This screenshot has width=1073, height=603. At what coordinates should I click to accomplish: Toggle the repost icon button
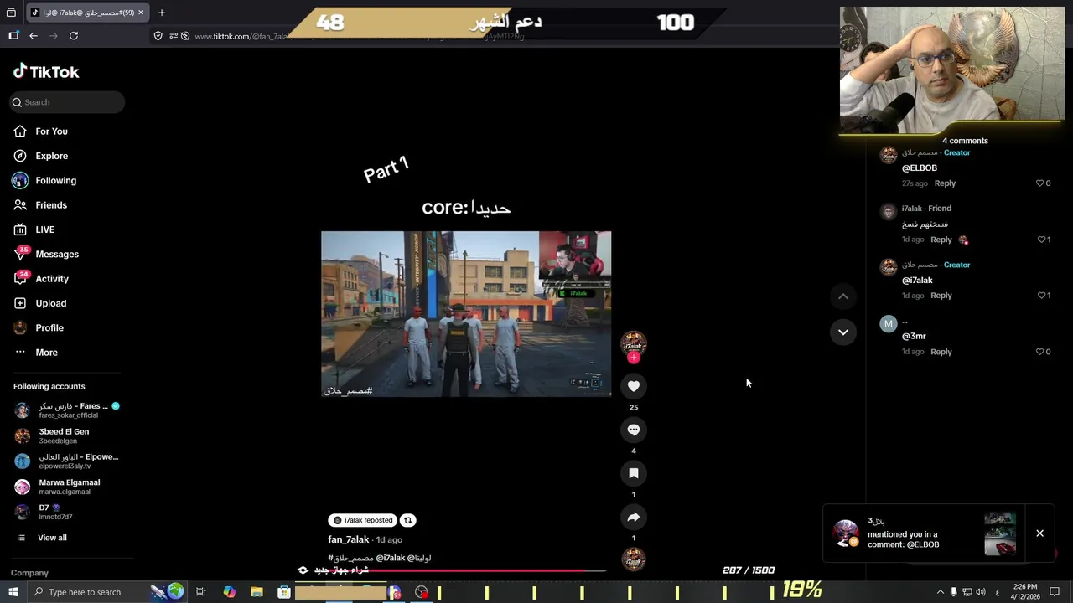coord(407,520)
